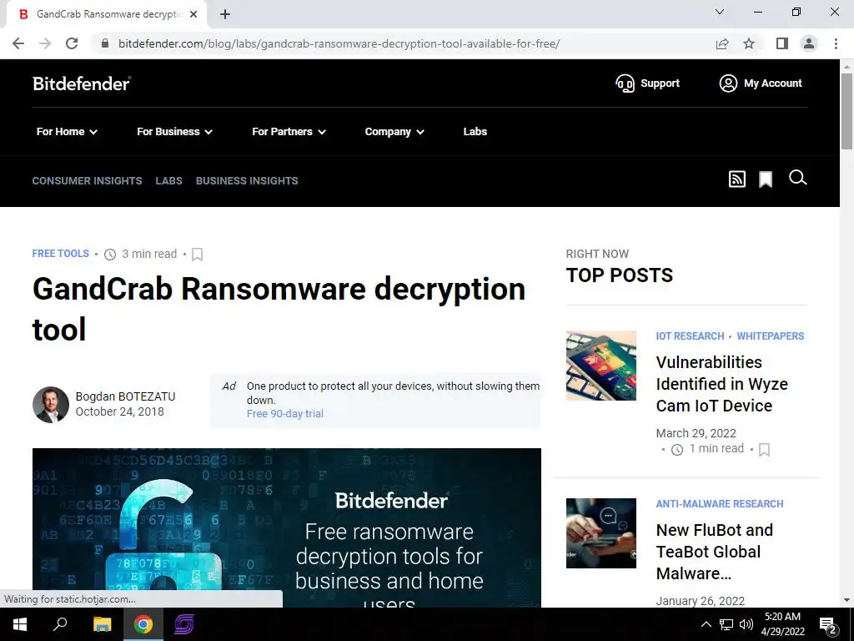Click the browser forward arrow

coord(45,43)
